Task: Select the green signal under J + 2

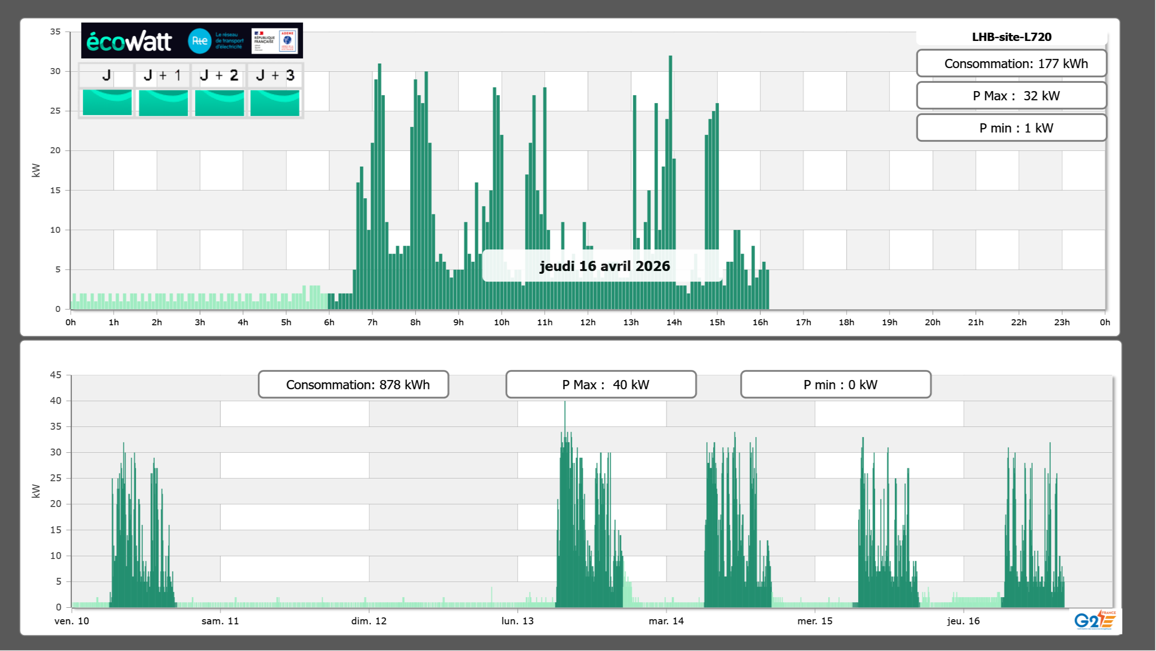Action: (x=219, y=102)
